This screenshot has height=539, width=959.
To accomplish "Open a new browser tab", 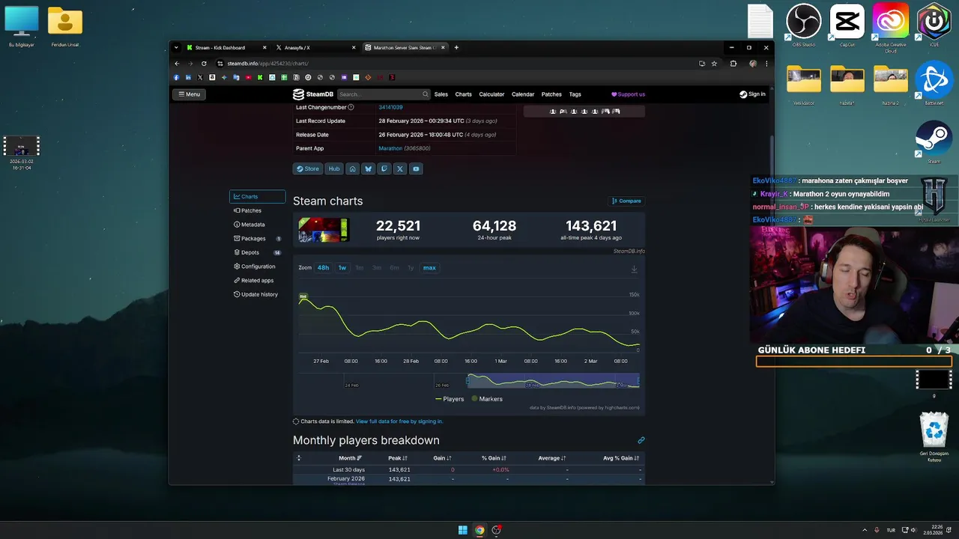I will pos(456,47).
